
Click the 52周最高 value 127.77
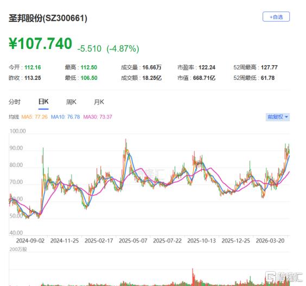coord(269,67)
